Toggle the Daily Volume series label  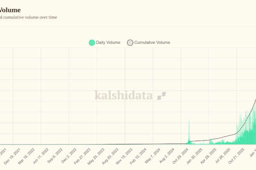point(108,42)
